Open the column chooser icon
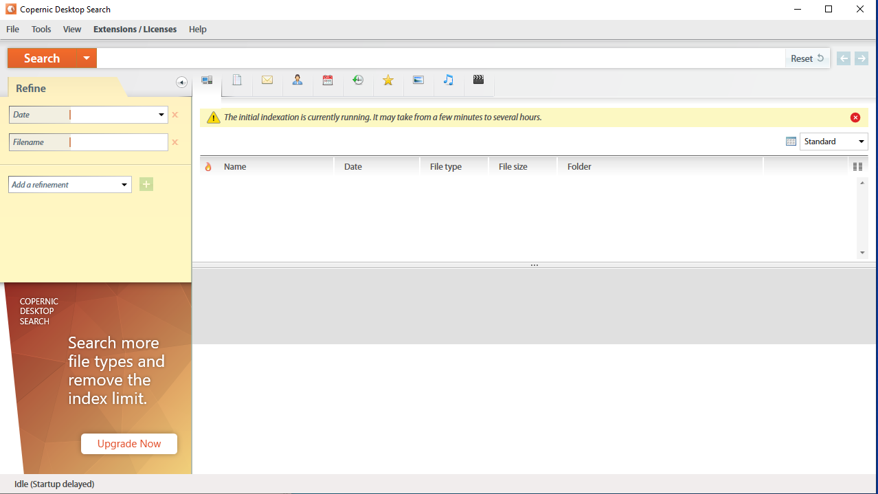 [x=857, y=166]
